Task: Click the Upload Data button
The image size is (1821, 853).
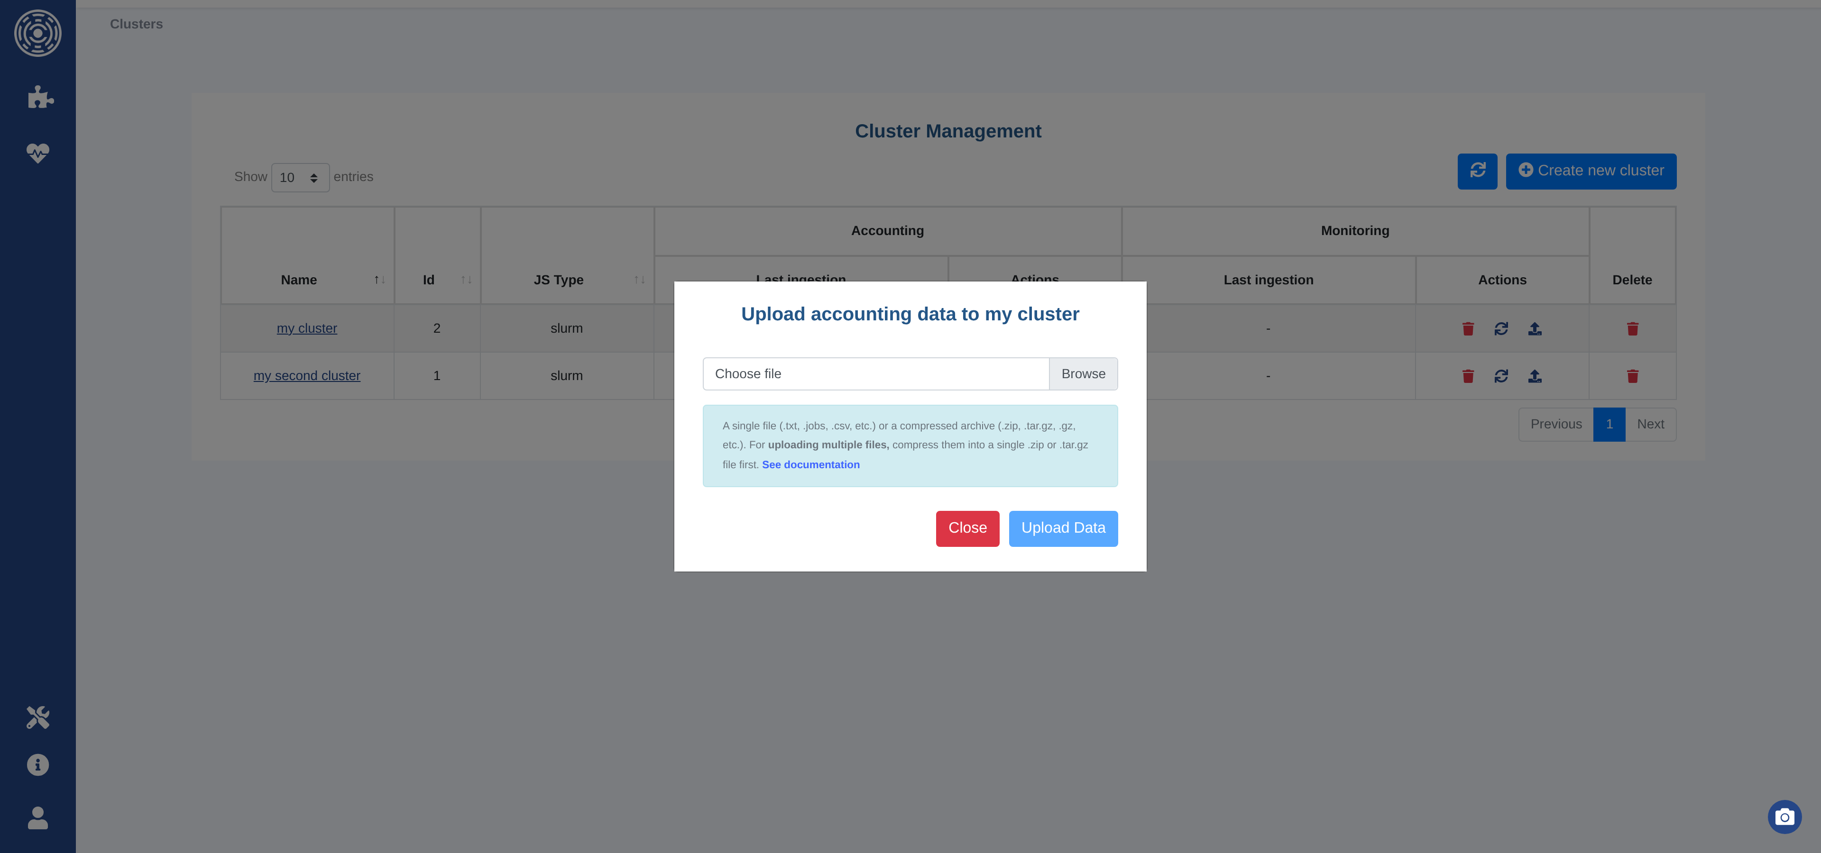Action: click(1062, 528)
